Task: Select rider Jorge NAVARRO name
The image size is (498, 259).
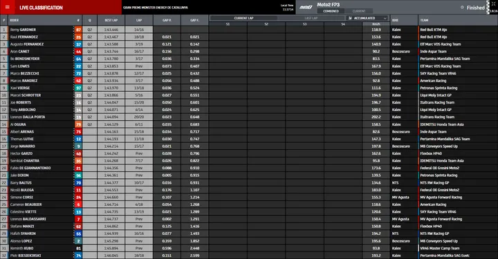Action: tap(23, 146)
